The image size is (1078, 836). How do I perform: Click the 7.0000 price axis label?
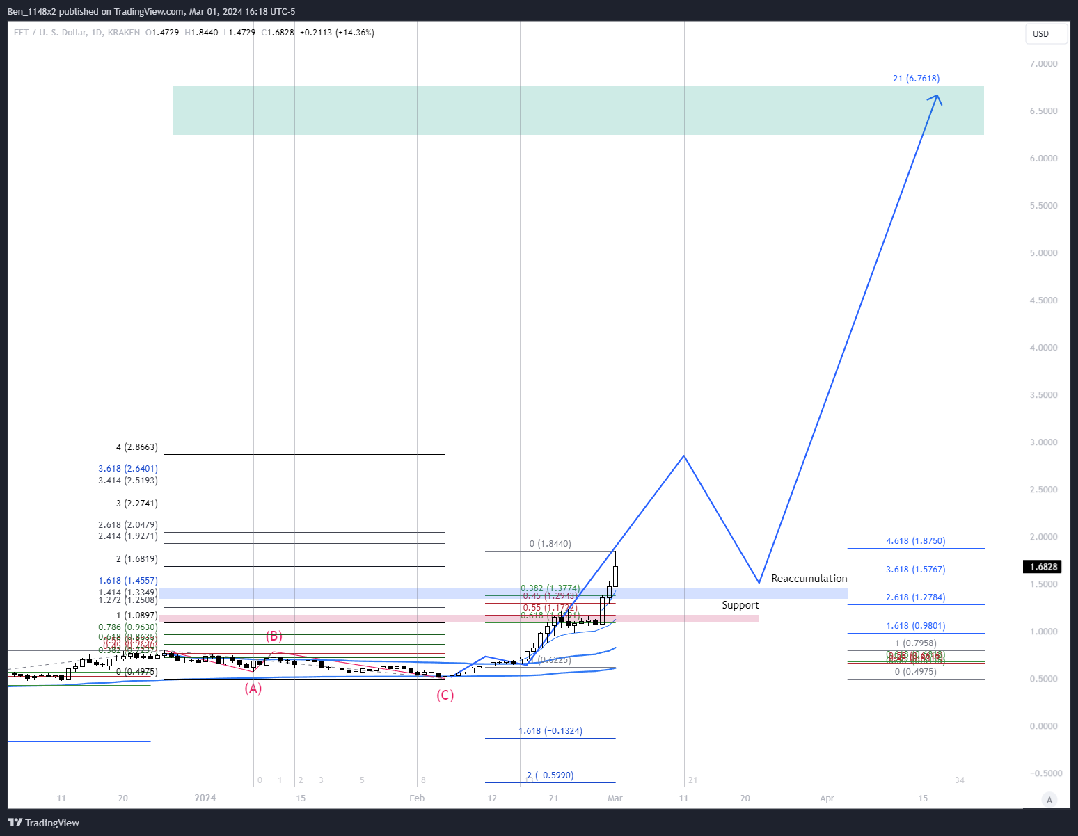(1043, 64)
